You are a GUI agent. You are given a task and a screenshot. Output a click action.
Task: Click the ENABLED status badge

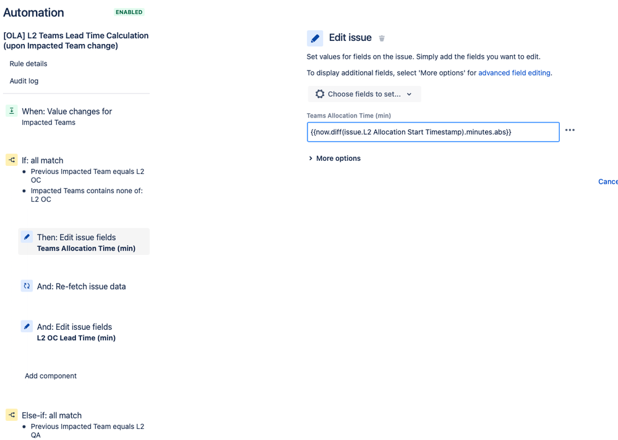128,12
